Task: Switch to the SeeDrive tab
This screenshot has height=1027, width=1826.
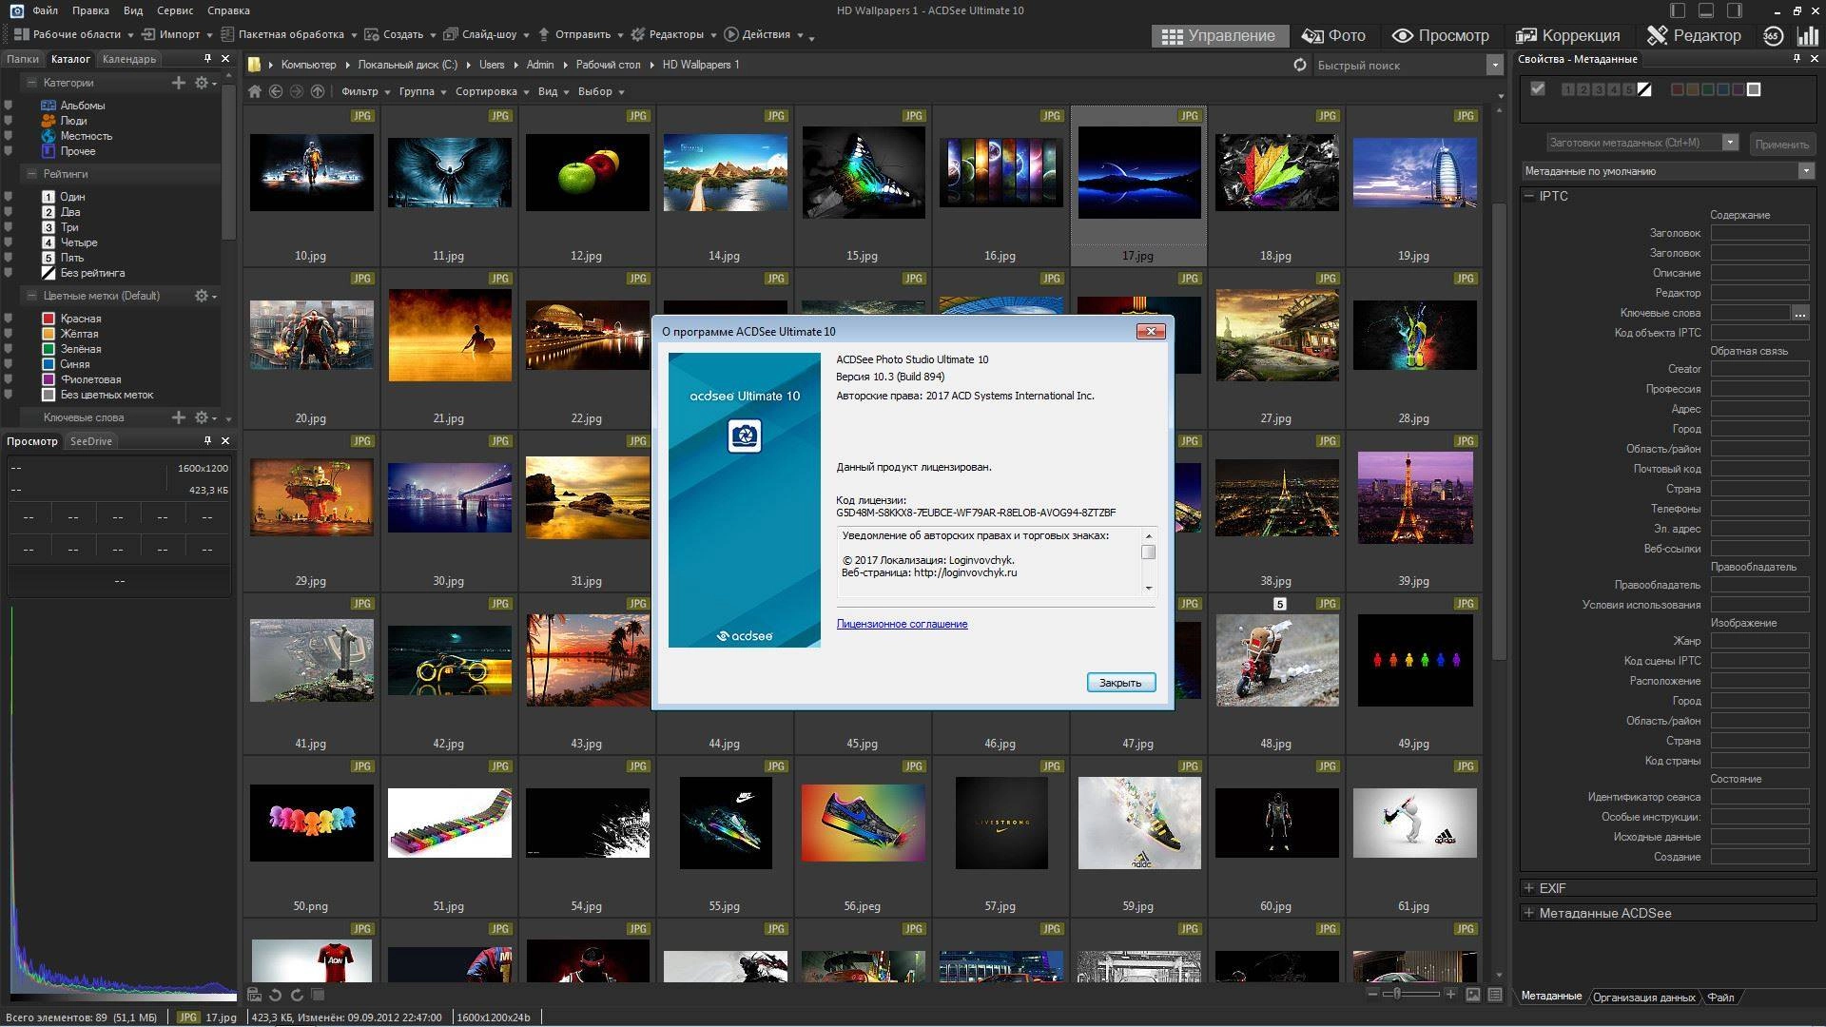Action: tap(91, 441)
